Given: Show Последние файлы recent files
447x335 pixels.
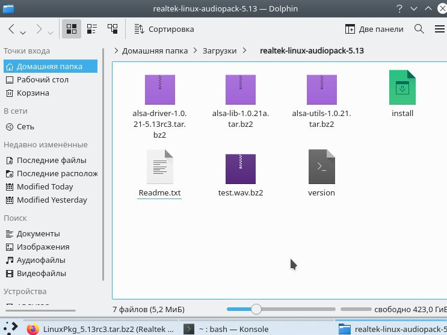Looking at the screenshot, I should click(x=51, y=160).
